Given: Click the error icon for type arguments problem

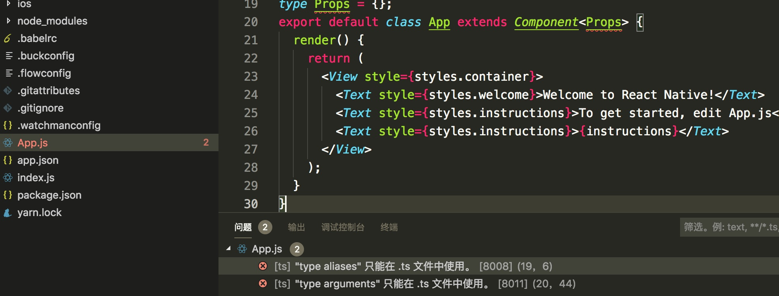Looking at the screenshot, I should tap(263, 283).
